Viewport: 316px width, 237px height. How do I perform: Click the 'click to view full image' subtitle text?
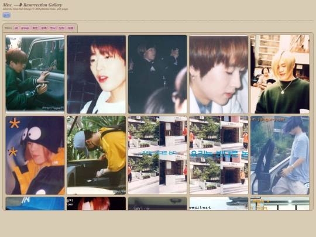18,9
